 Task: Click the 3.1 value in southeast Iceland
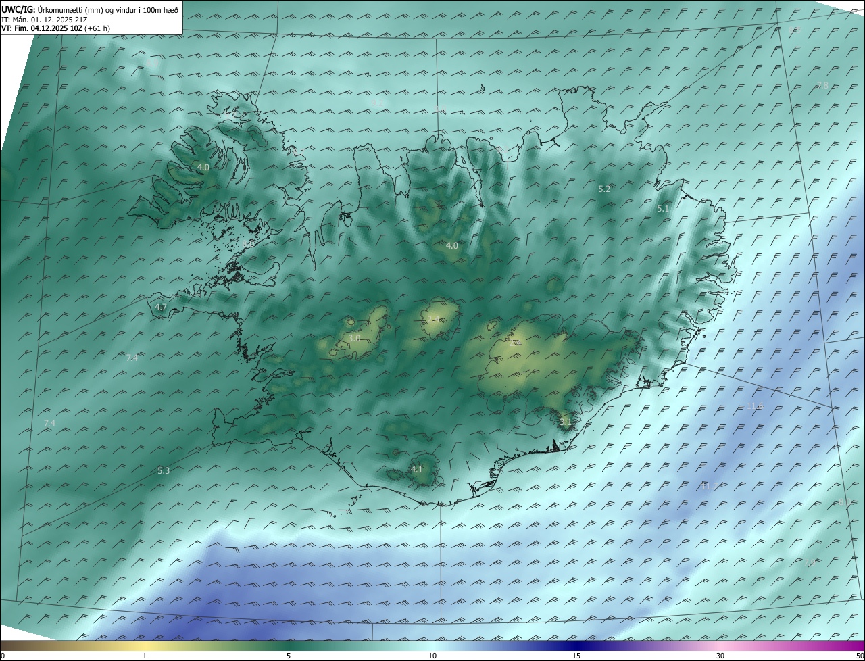coord(566,422)
